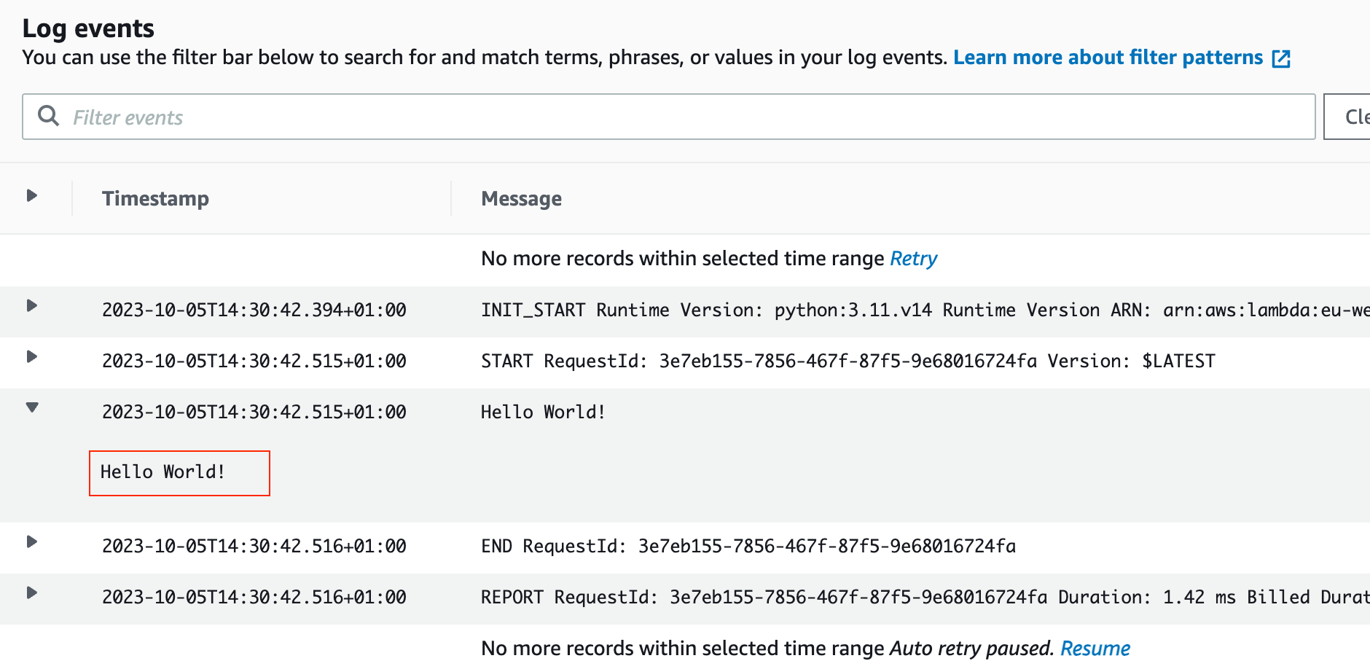The image size is (1370, 669).
Task: Click the Retry link at top
Action: tap(913, 259)
